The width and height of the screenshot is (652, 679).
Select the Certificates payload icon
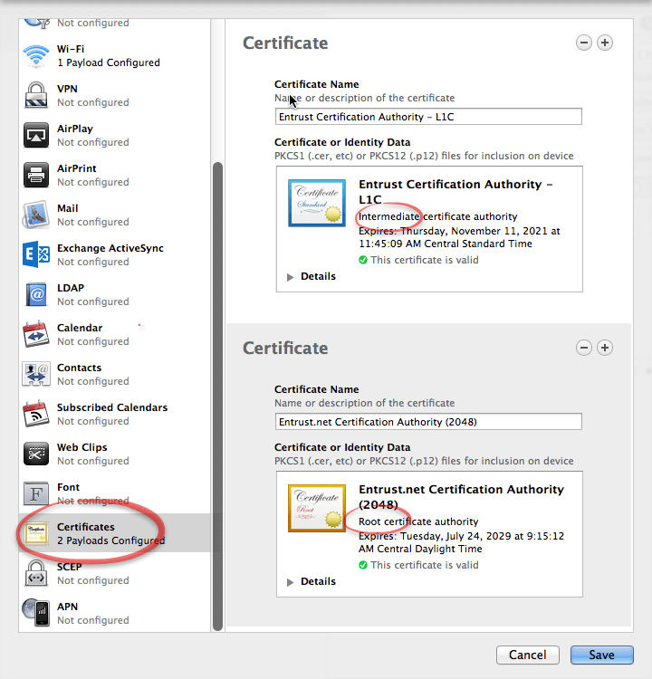[x=36, y=533]
